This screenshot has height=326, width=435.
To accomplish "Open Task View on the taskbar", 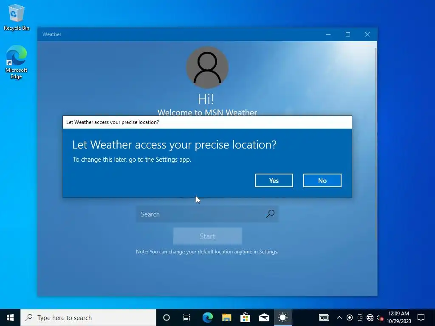I will [187, 318].
